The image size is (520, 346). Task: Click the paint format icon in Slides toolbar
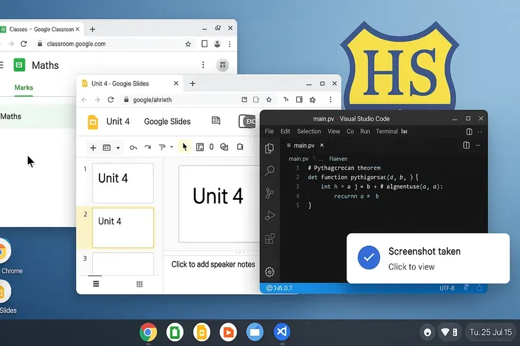162,147
